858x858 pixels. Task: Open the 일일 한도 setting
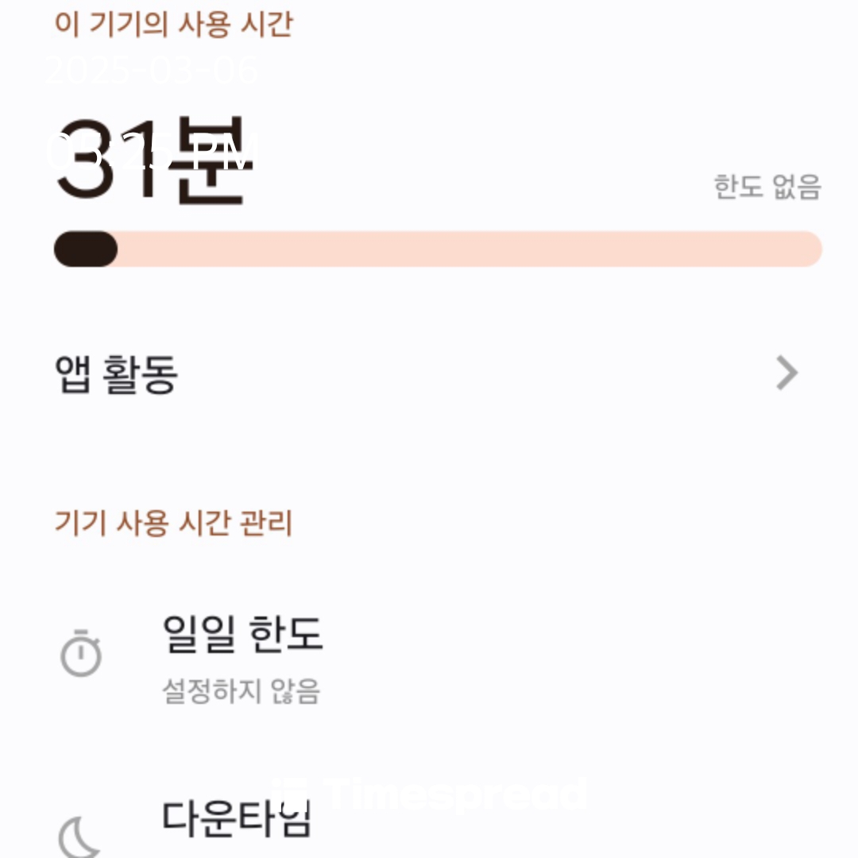(x=242, y=634)
